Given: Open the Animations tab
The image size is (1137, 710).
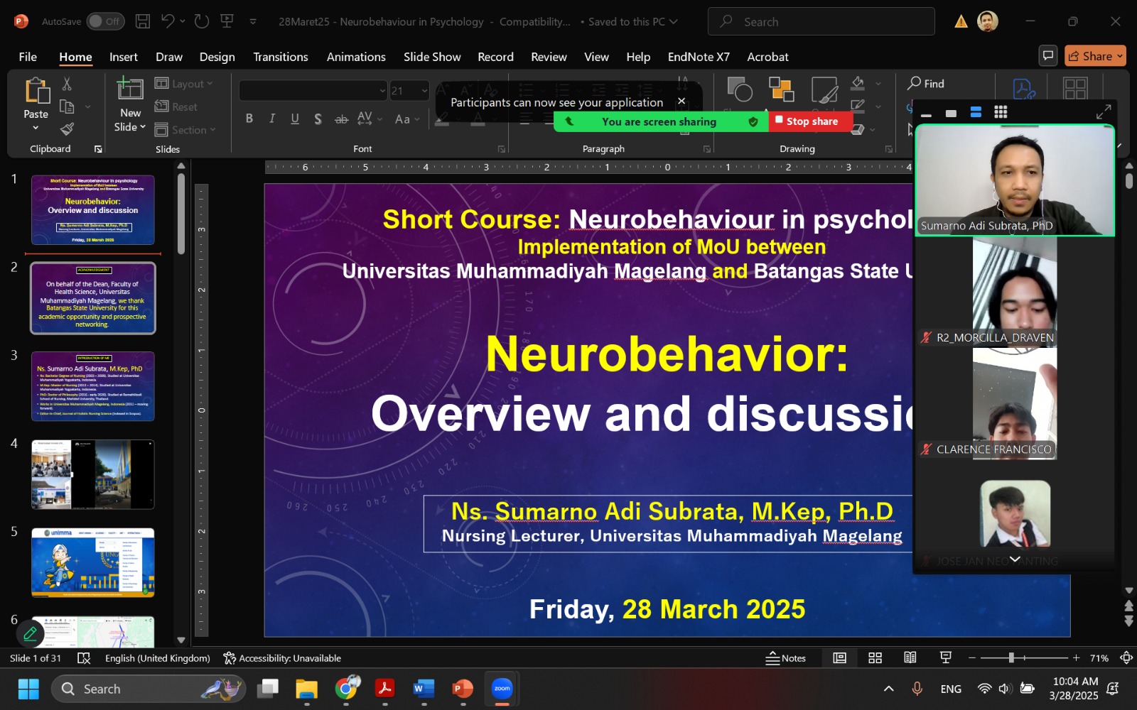Looking at the screenshot, I should (356, 57).
